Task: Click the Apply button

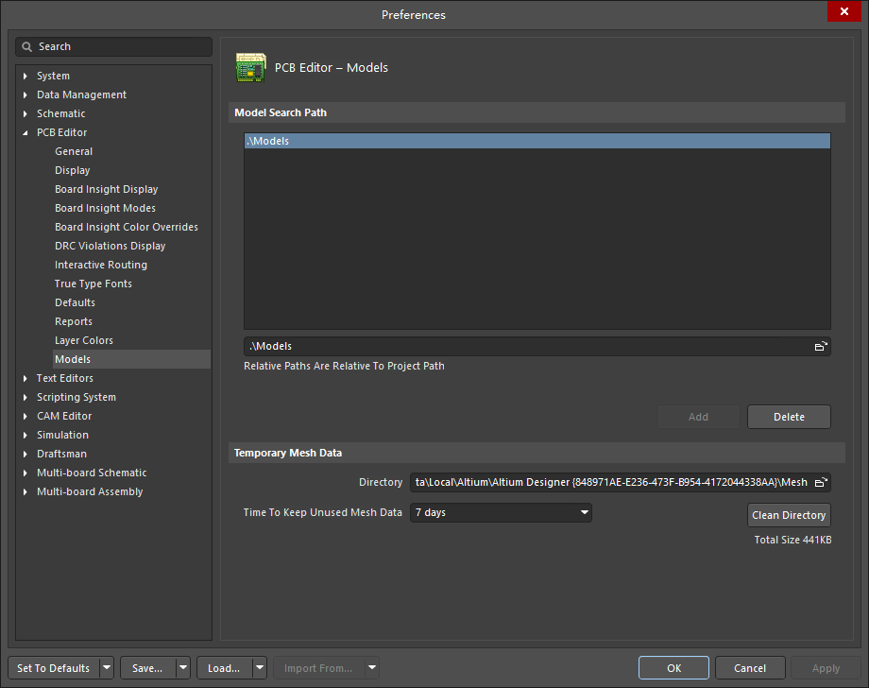Action: [x=826, y=668]
